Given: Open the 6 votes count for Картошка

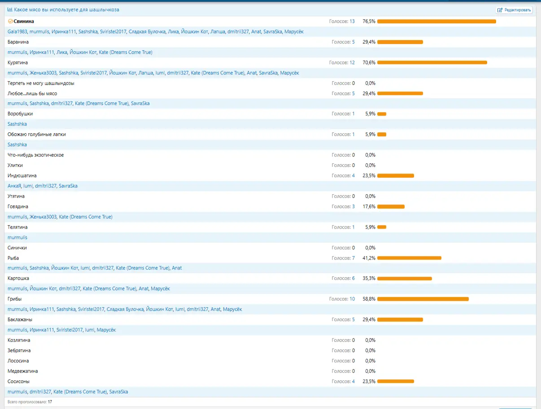Looking at the screenshot, I should pyautogui.click(x=353, y=278).
